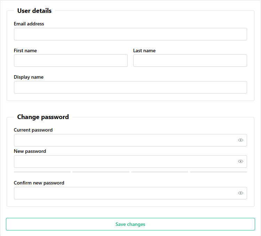The width and height of the screenshot is (261, 236).
Task: Click the Current password label text
Action: click(33, 130)
